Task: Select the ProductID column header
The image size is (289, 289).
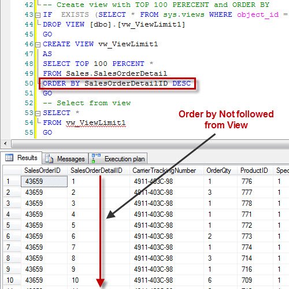Action: click(254, 171)
